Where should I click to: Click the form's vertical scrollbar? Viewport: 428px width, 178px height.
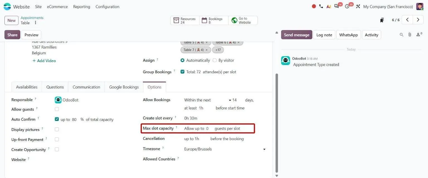tap(277, 123)
